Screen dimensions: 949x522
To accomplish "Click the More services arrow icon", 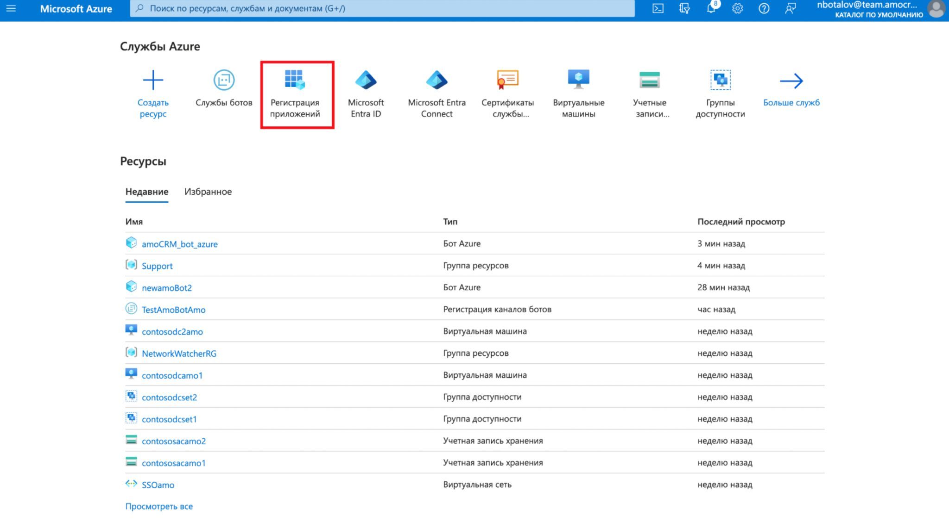I will [x=791, y=81].
